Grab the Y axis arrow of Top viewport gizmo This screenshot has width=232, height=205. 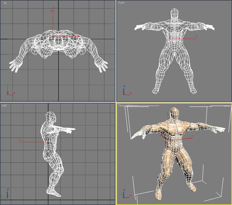53,11
